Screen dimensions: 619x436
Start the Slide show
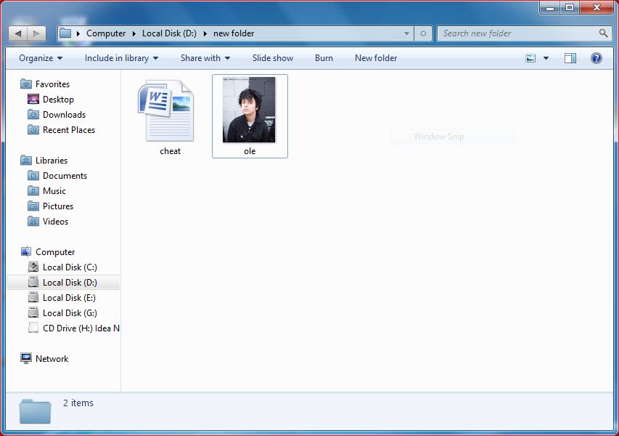(273, 59)
